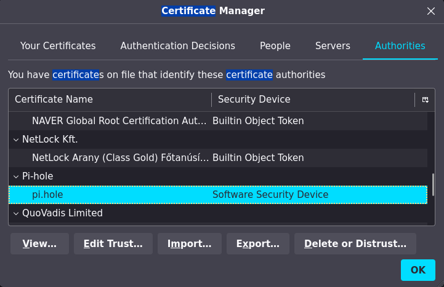Go to the People tab
This screenshot has width=444, height=287.
click(x=275, y=45)
